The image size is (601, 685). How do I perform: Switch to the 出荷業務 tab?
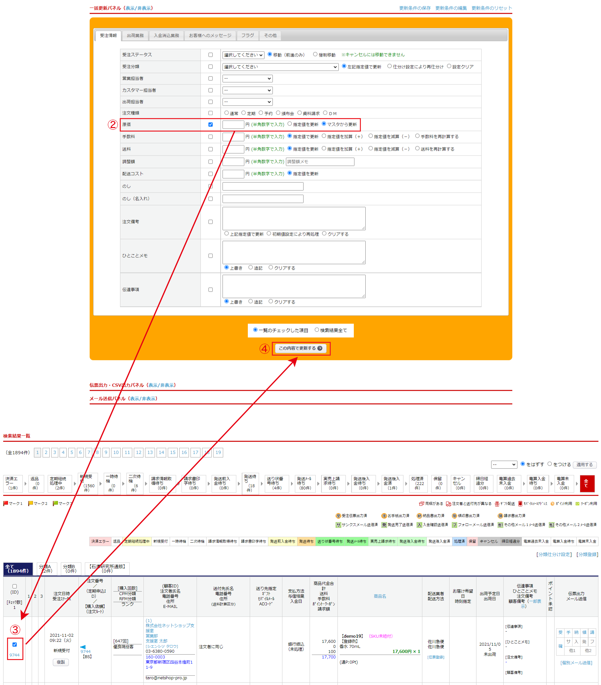[x=135, y=36]
